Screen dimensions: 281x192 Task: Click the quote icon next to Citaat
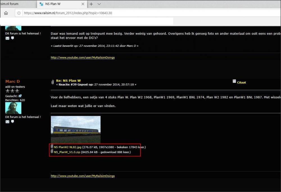[x=234, y=81]
